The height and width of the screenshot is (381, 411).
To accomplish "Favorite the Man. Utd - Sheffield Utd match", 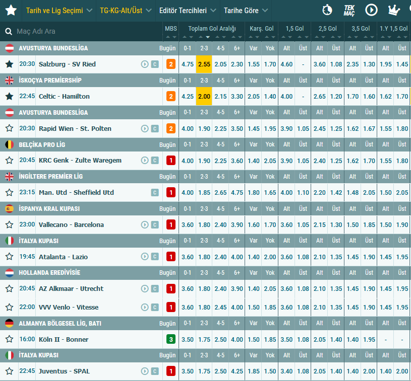I will tap(10, 193).
